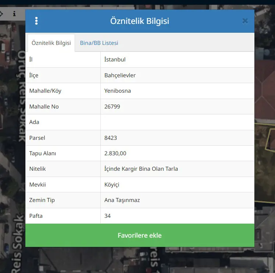Select the Bahçelievler value

pyautogui.click(x=120, y=75)
